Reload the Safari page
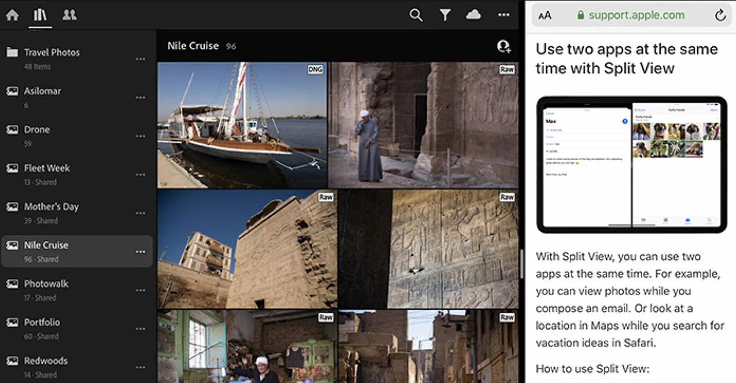The width and height of the screenshot is (736, 383). [x=720, y=16]
